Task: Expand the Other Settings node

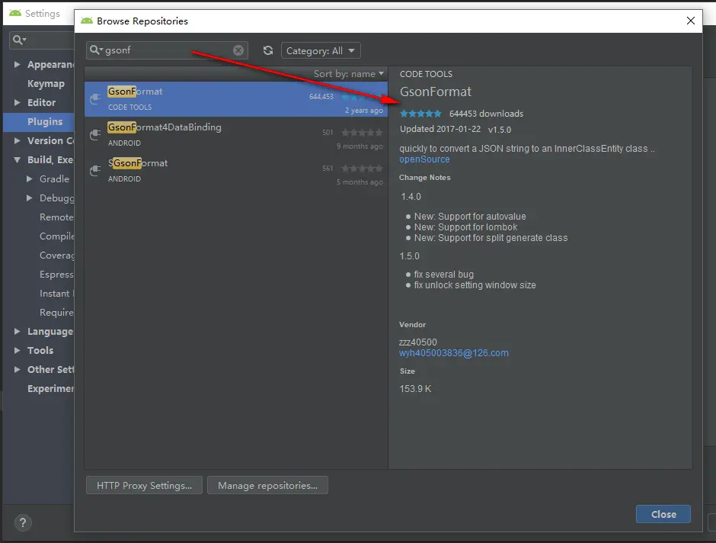Action: (18, 369)
